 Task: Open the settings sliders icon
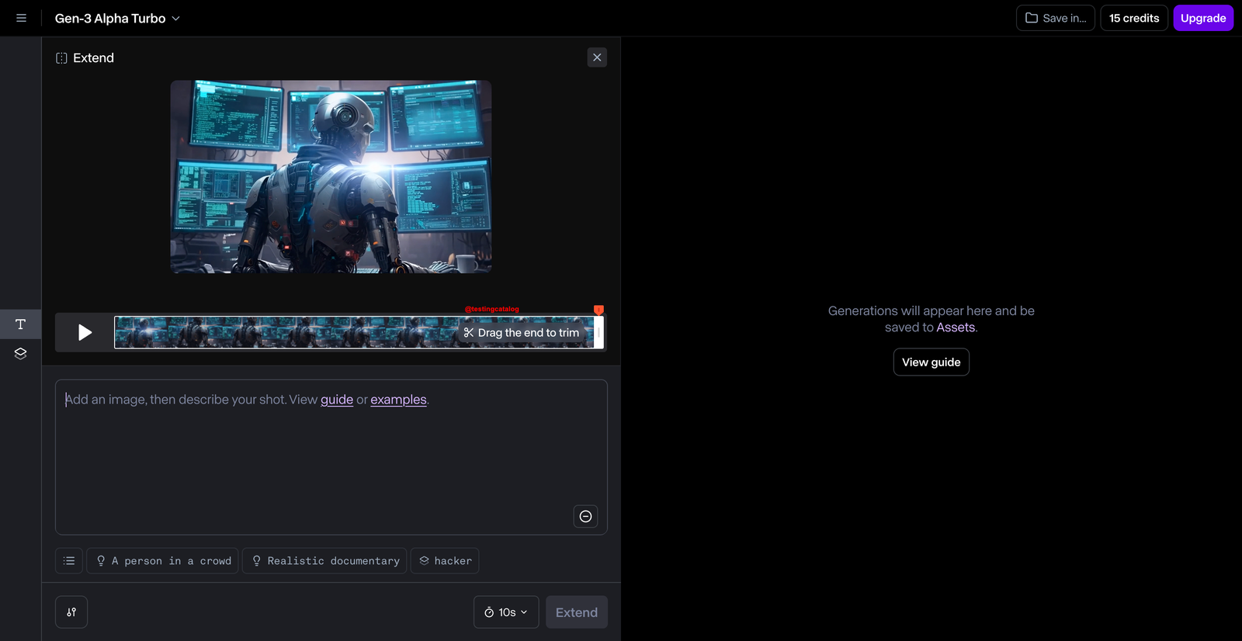[x=71, y=612]
